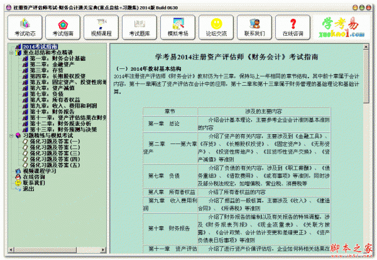Open 第十三章：财务预测与决策
The width and height of the screenshot is (377, 260).
click(63, 130)
